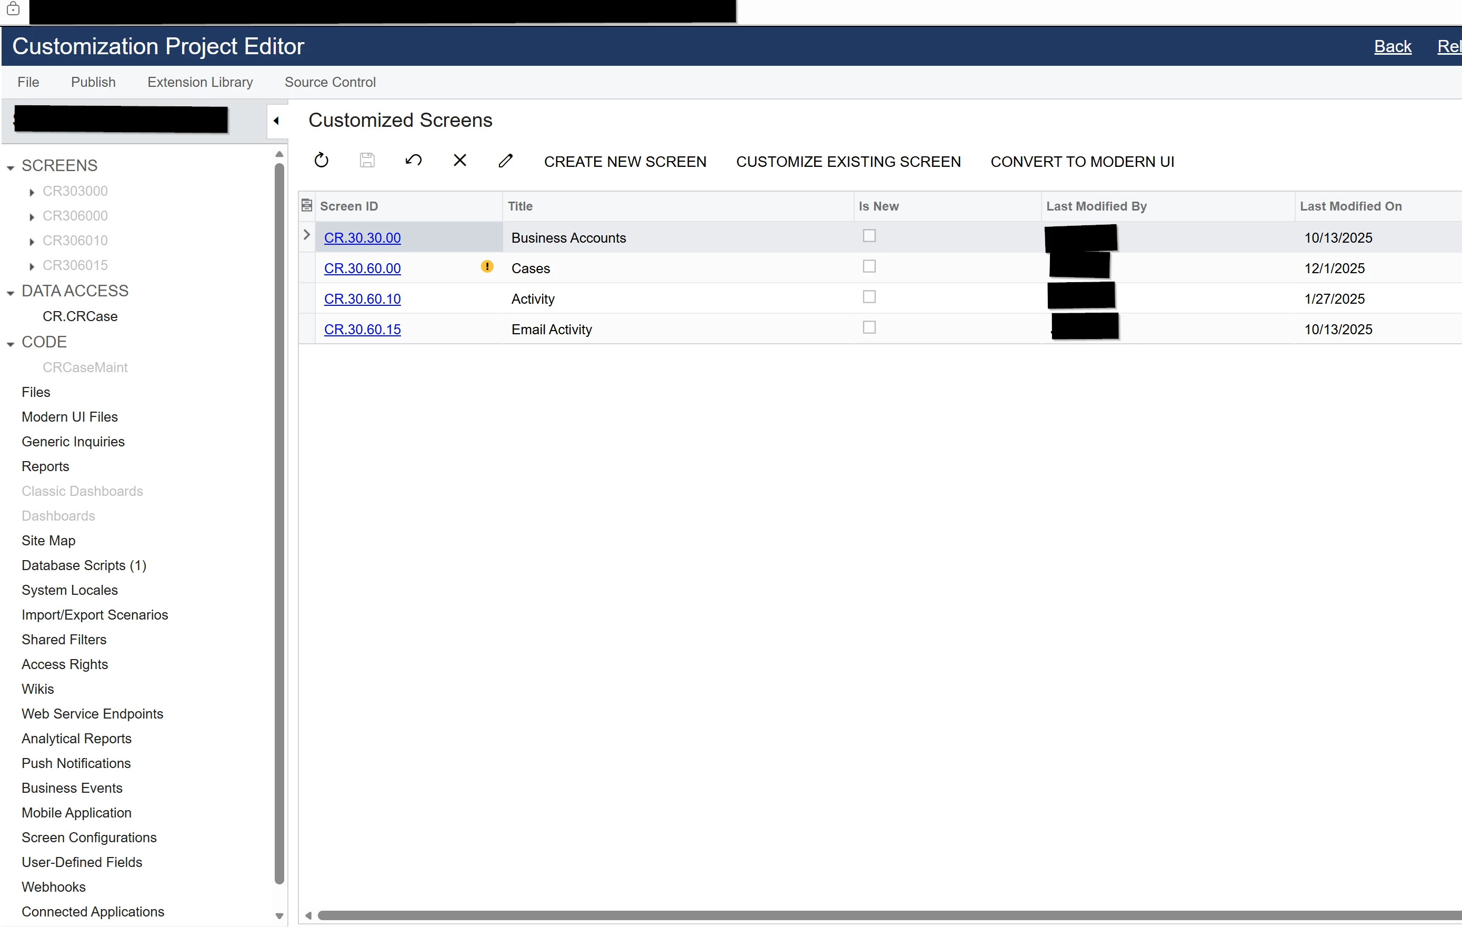
Task: Toggle Is New checkbox for Business Accounts
Action: coord(869,236)
